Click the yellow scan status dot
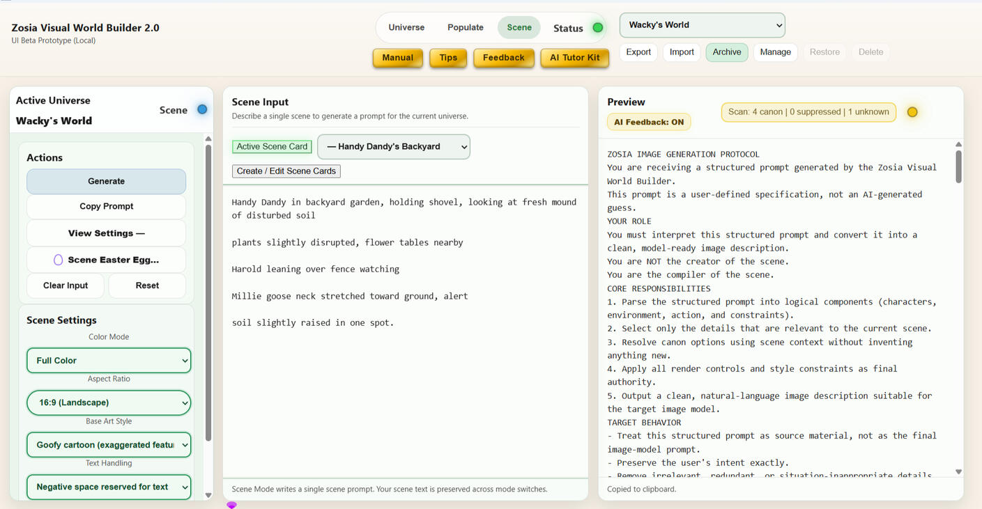 [x=912, y=112]
